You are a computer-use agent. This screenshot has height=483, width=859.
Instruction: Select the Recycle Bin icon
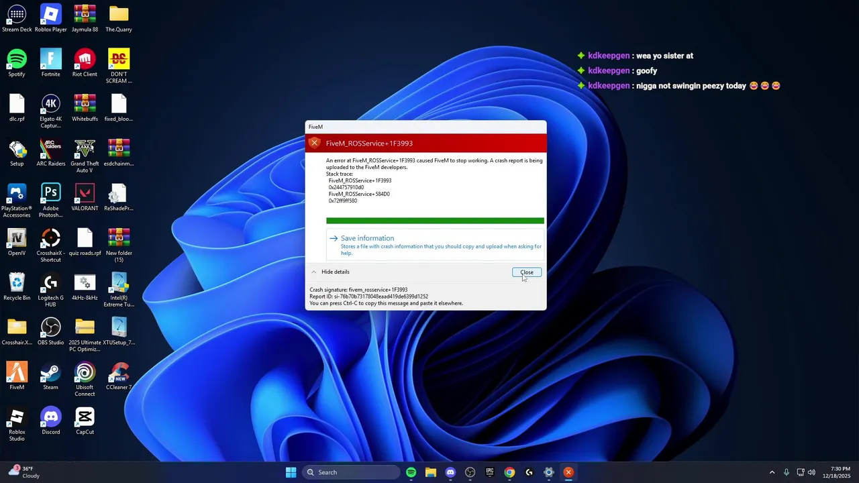17,286
